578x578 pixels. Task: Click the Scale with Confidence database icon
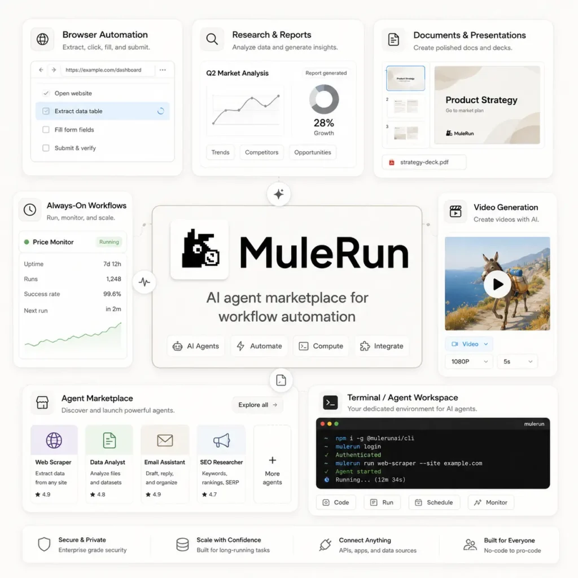pos(182,545)
